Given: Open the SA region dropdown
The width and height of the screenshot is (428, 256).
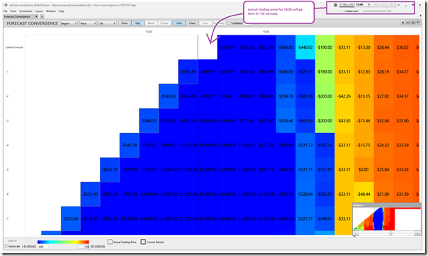Looking at the screenshot, I should click(x=107, y=23).
